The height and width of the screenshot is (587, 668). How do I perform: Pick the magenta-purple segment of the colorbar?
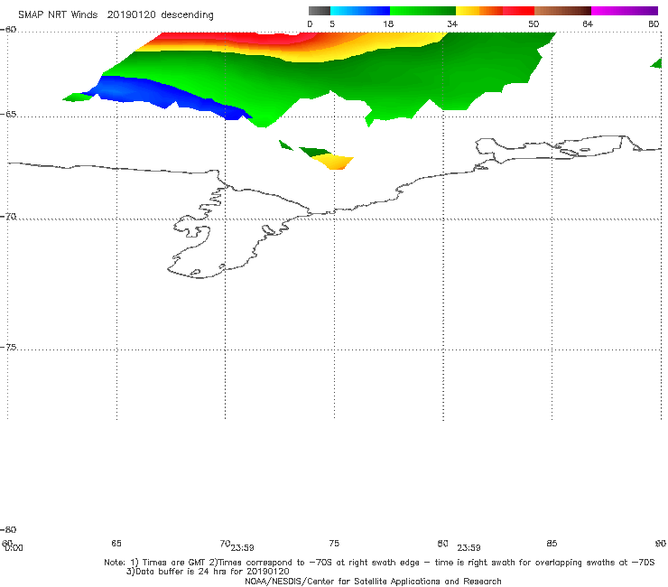point(625,11)
